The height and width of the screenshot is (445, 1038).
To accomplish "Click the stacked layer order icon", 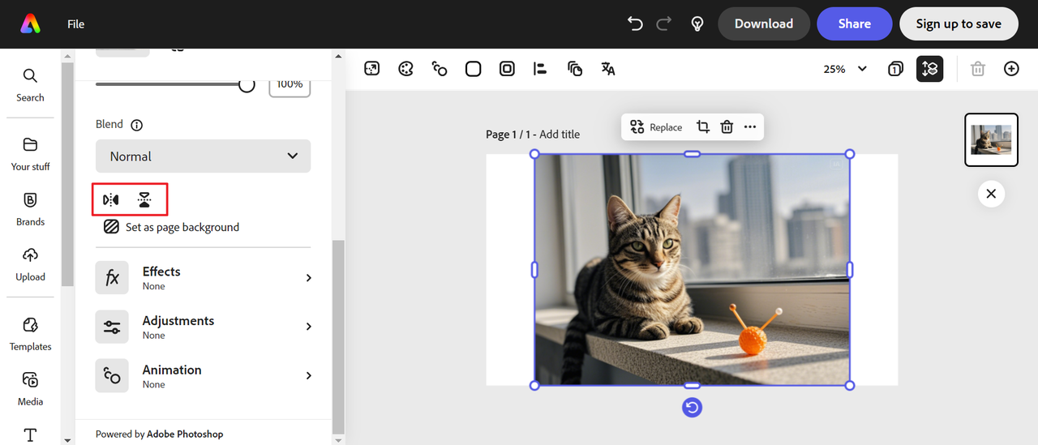I will (575, 69).
